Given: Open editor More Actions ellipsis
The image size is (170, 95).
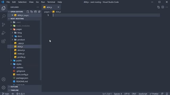Looking at the screenshot, I should 167,7.
